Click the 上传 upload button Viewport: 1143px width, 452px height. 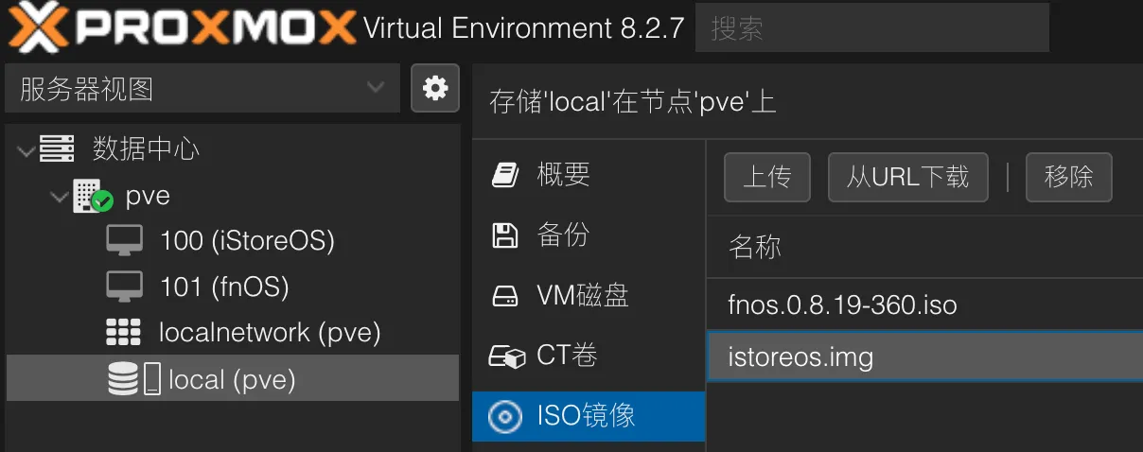[x=767, y=177]
